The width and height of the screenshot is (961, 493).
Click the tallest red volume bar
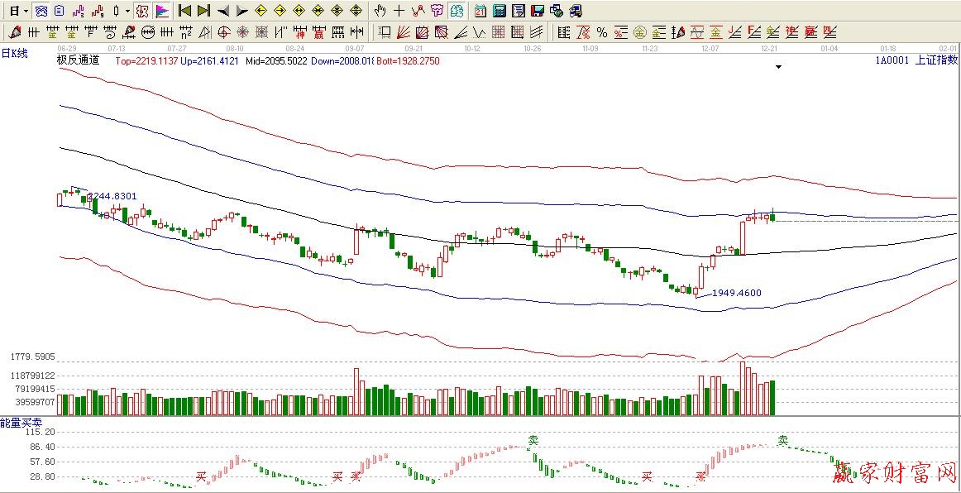742,389
